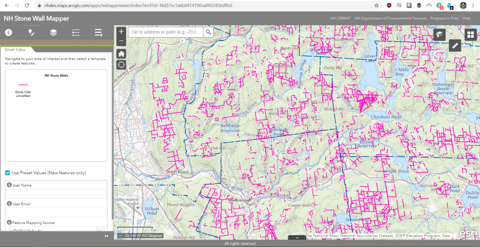Click the User Email input field
This screenshot has width=480, height=247.
56,212
